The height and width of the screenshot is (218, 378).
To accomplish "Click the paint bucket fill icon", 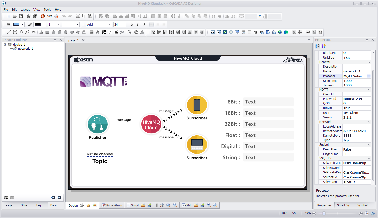I will (8, 24).
